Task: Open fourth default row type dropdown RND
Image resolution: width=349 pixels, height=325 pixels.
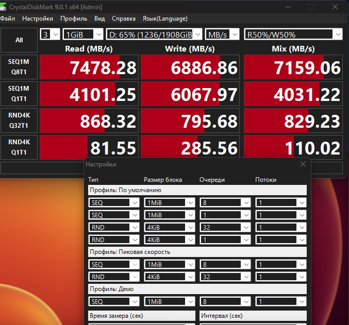Action: point(114,240)
